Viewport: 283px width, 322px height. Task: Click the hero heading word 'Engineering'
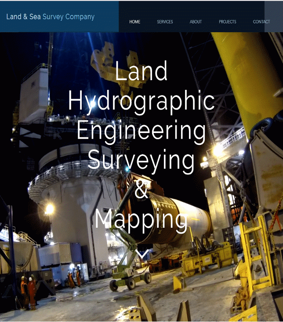141,132
